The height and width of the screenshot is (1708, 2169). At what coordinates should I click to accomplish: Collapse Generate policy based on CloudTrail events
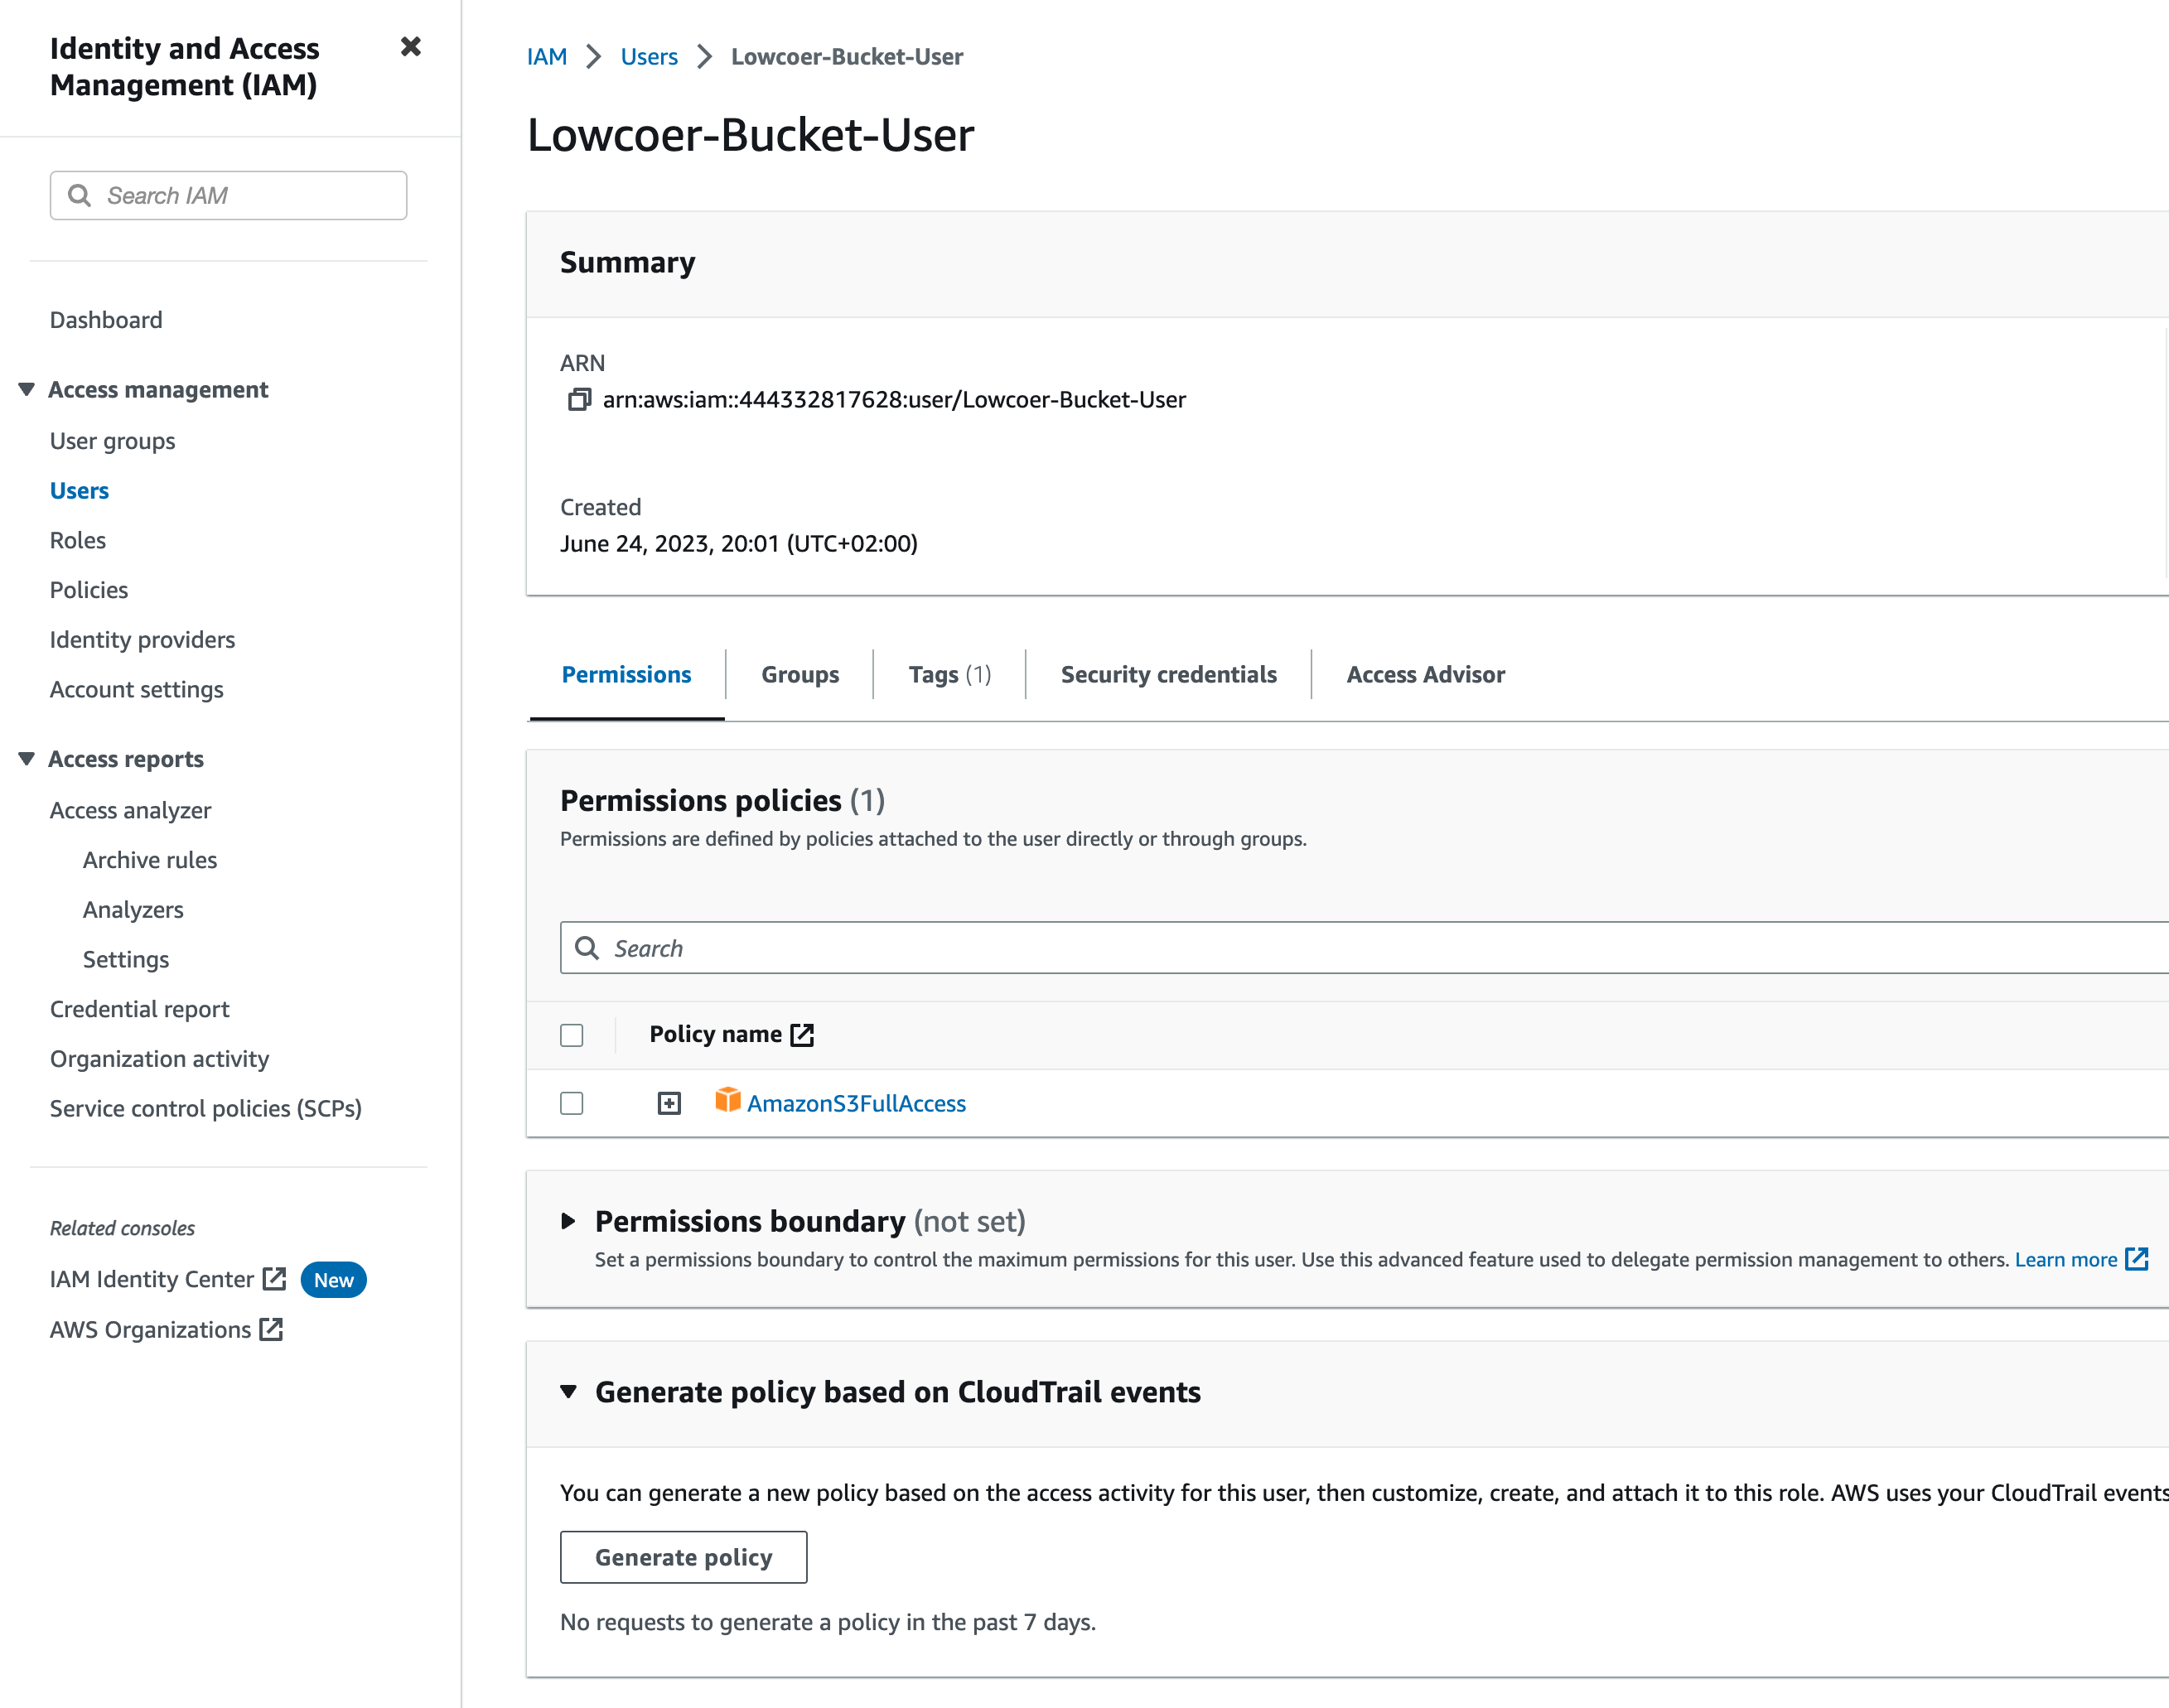(568, 1391)
